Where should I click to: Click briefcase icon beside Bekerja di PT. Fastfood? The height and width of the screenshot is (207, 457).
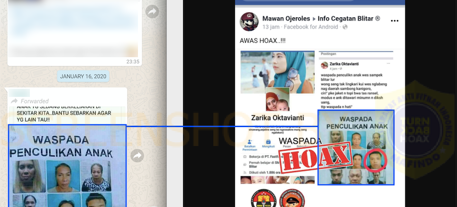[x=244, y=157]
